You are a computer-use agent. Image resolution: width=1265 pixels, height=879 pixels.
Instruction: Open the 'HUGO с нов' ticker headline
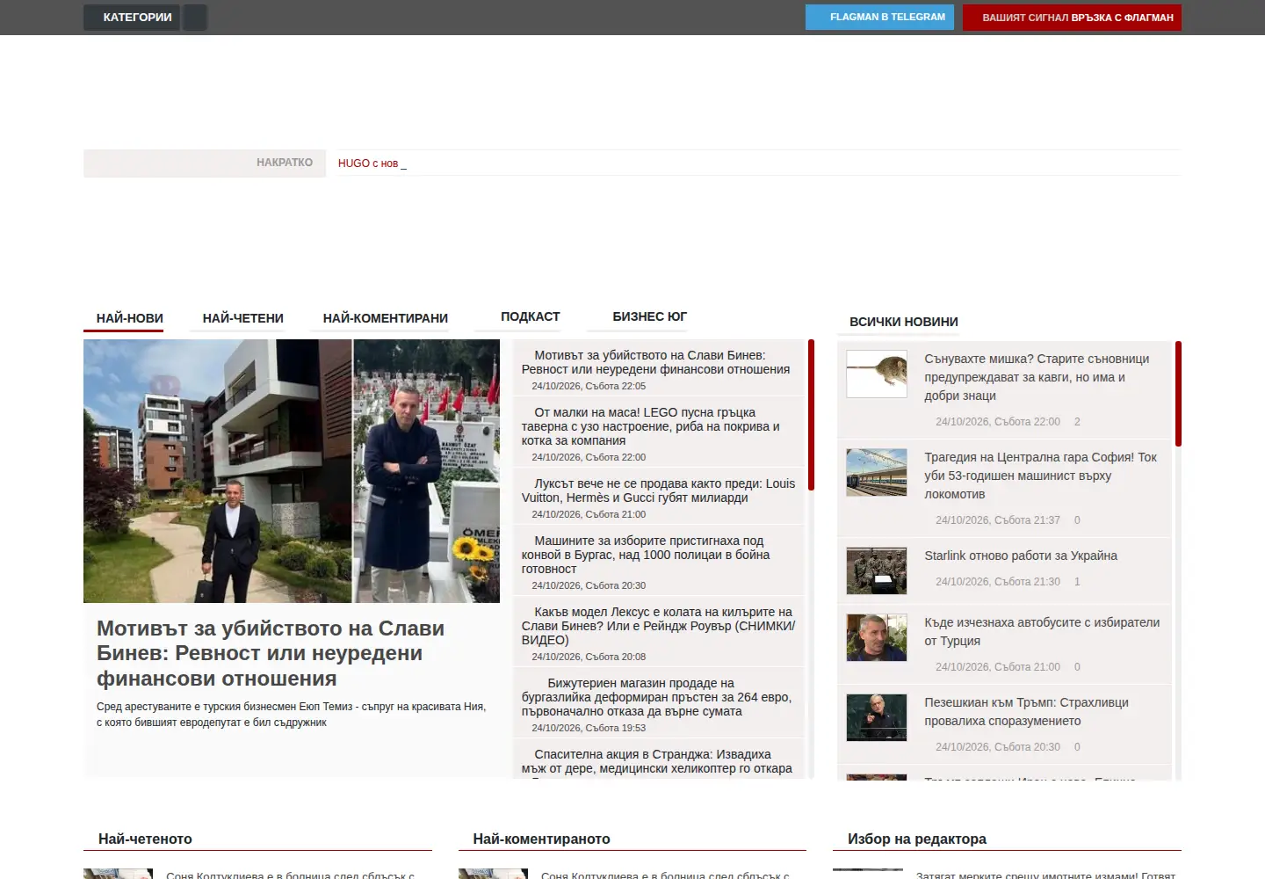point(368,163)
